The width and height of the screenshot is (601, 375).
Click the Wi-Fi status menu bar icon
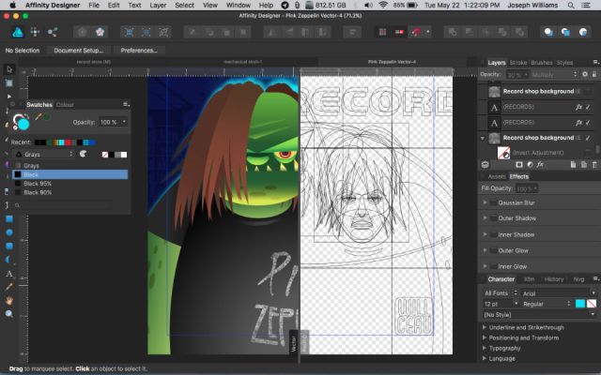(x=383, y=6)
